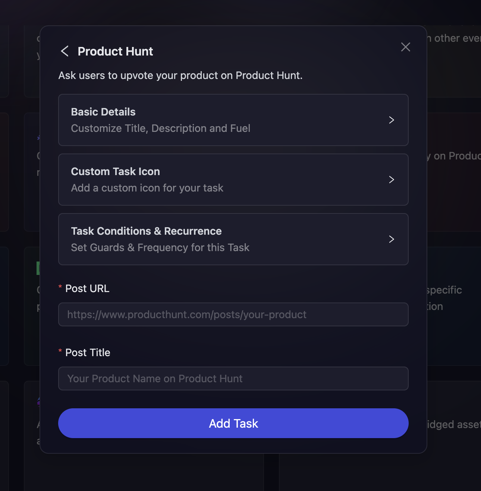Image resolution: width=481 pixels, height=491 pixels.
Task: Open Task Conditions & Recurrence section title
Action: (146, 231)
